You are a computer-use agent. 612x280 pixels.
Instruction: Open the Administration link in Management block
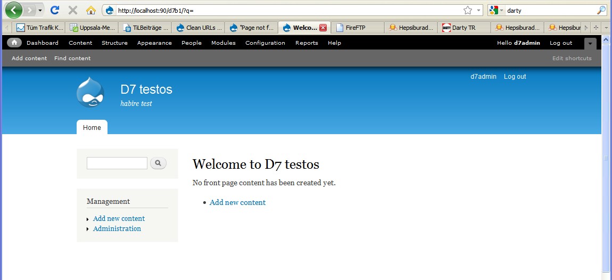117,228
